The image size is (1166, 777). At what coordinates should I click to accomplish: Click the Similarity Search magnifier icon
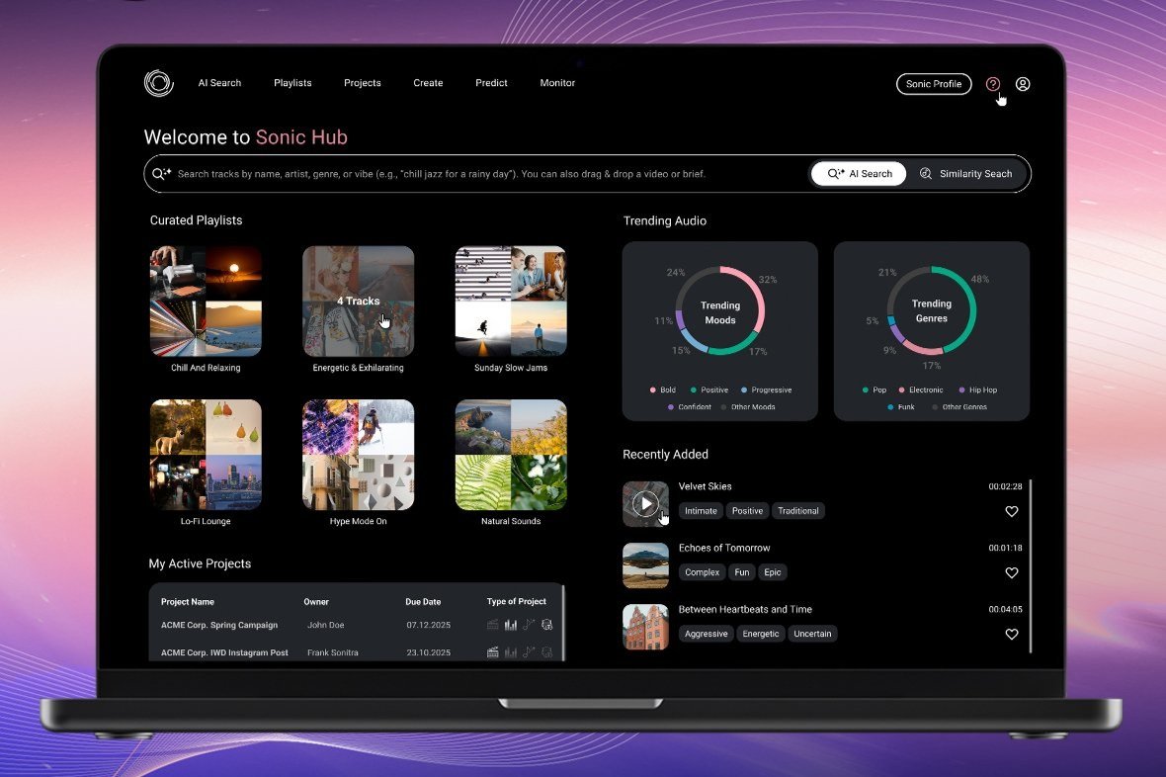[926, 173]
